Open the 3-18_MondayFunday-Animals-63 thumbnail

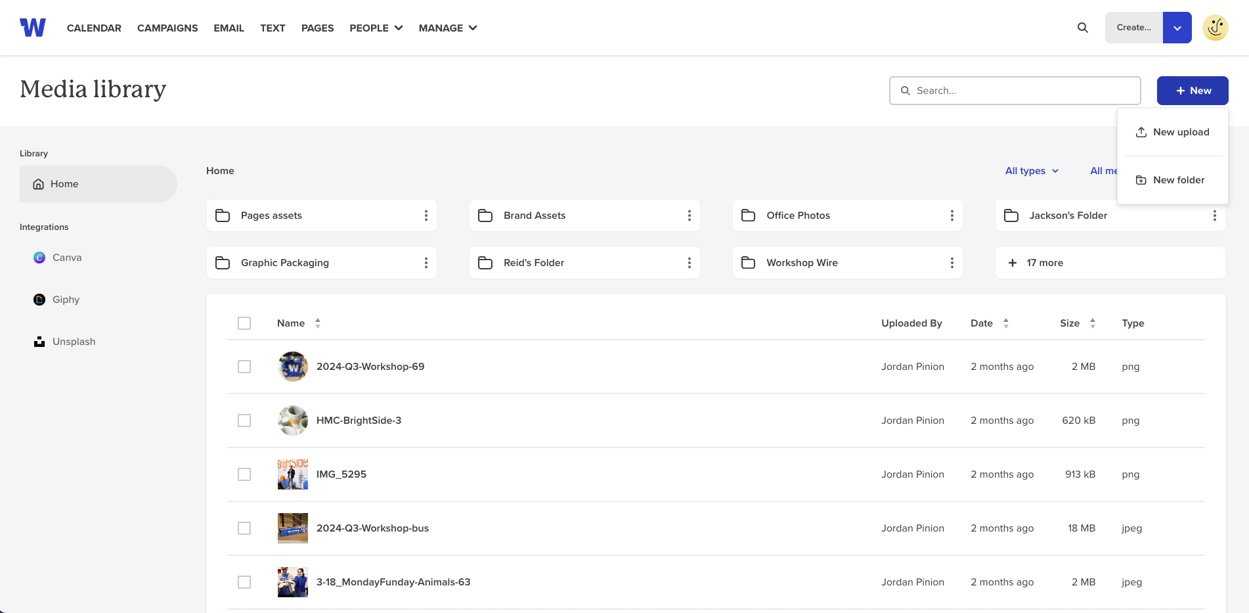pos(293,582)
